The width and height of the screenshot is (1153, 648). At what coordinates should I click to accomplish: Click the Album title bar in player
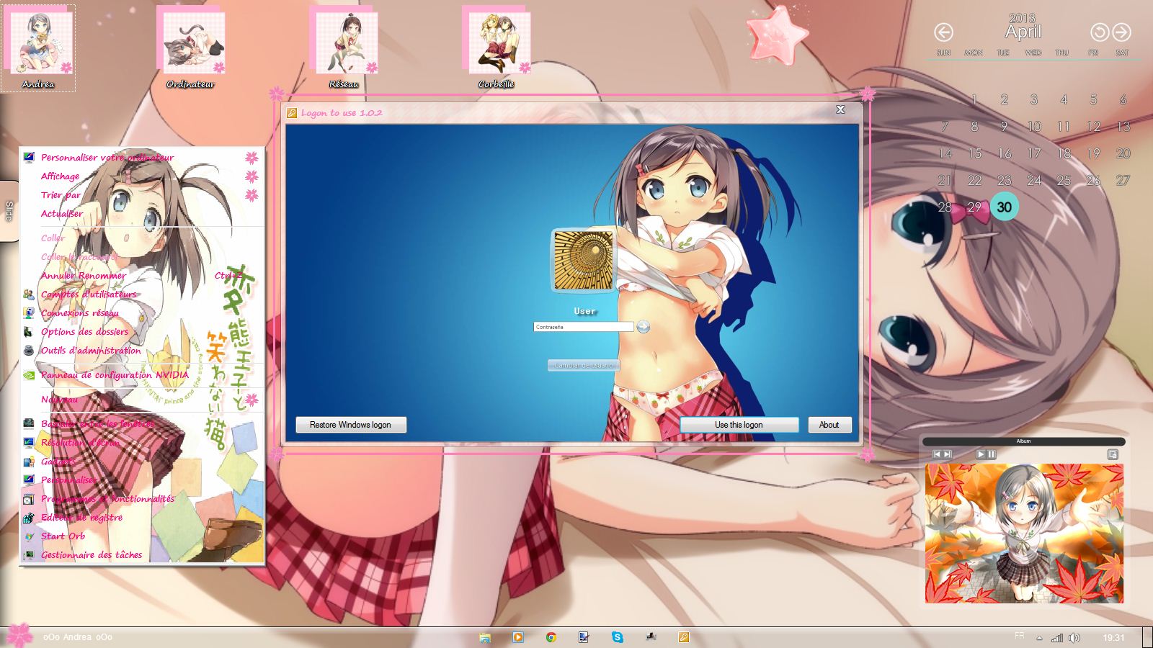pos(1023,441)
